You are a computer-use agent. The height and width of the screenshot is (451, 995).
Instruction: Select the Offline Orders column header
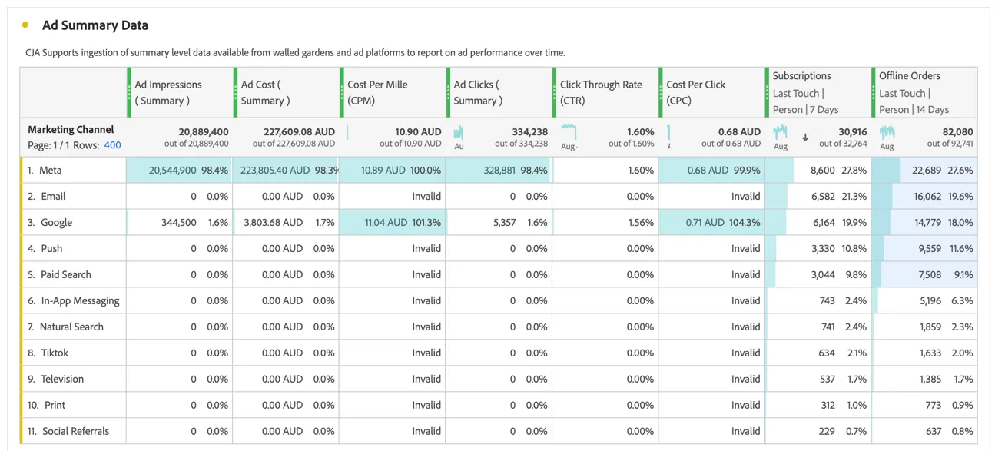(x=925, y=92)
